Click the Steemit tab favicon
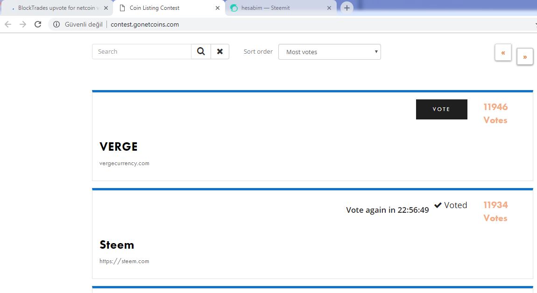The width and height of the screenshot is (537, 293). tap(234, 8)
